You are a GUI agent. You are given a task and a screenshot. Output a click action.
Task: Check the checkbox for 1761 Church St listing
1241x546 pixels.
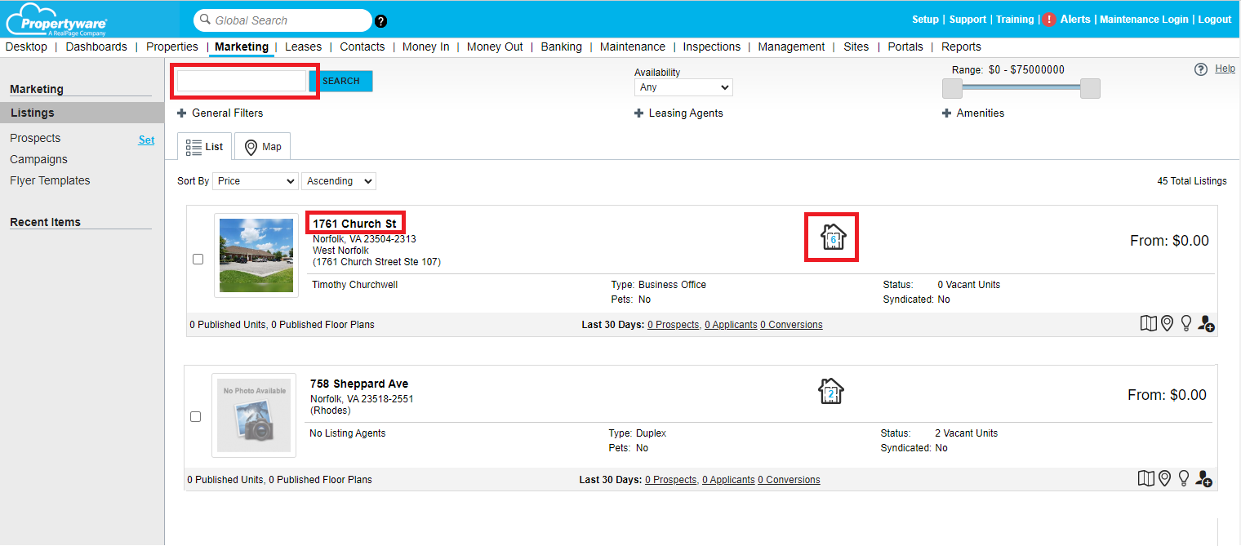pos(198,259)
